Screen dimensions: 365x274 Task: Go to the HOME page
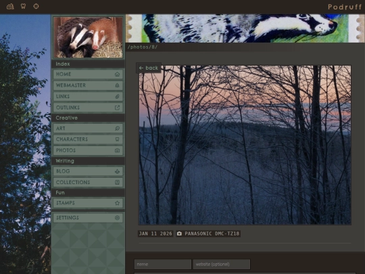pyautogui.click(x=88, y=74)
